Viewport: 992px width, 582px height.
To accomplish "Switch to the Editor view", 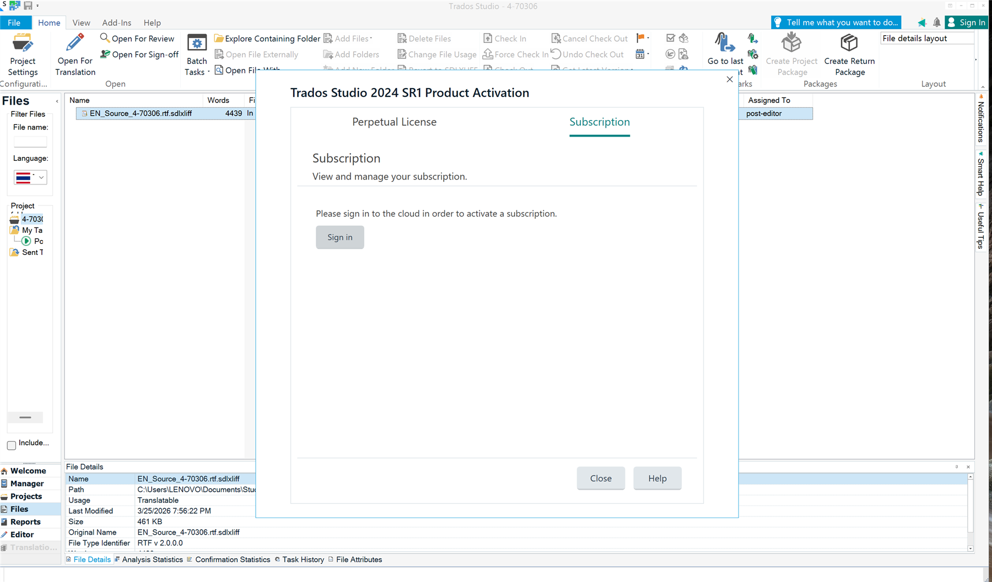I will [23, 534].
